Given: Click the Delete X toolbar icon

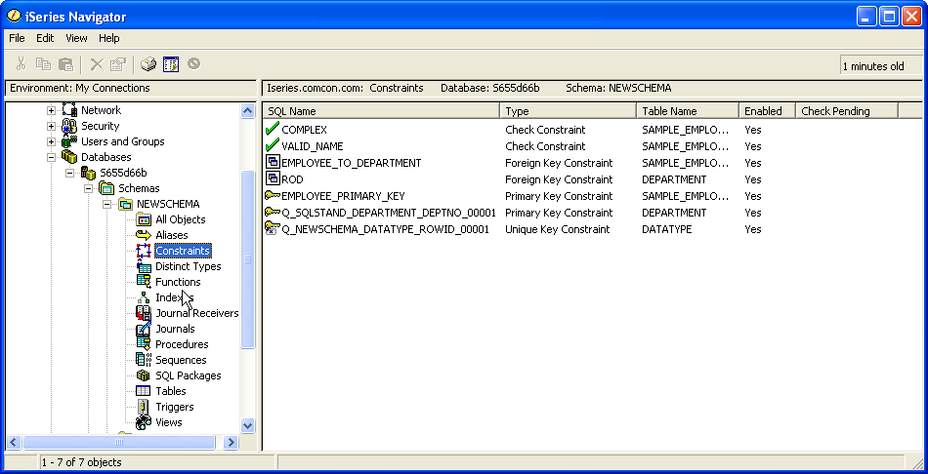Looking at the screenshot, I should click(x=97, y=63).
